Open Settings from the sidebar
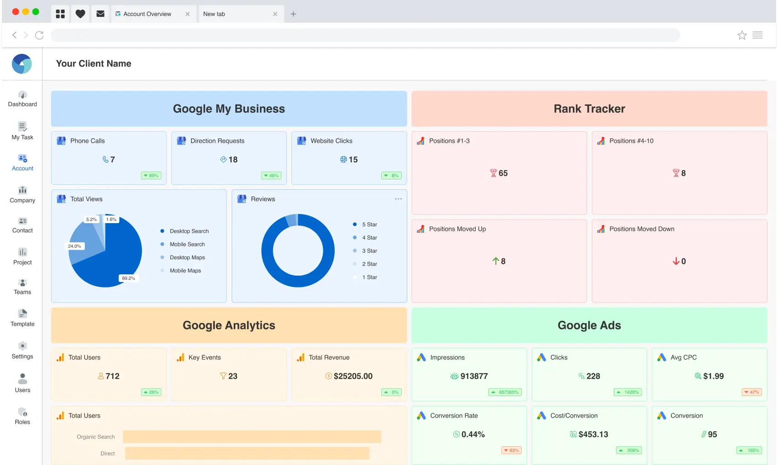 click(x=22, y=350)
